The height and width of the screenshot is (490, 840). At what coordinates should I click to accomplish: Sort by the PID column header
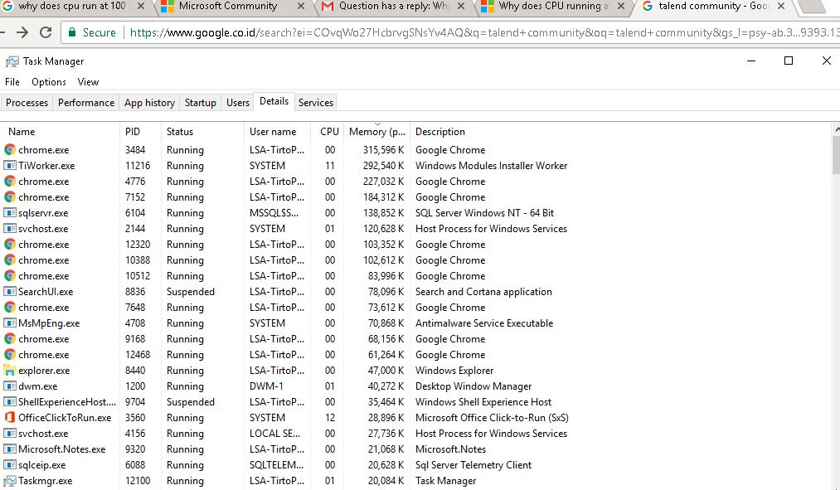coord(140,132)
